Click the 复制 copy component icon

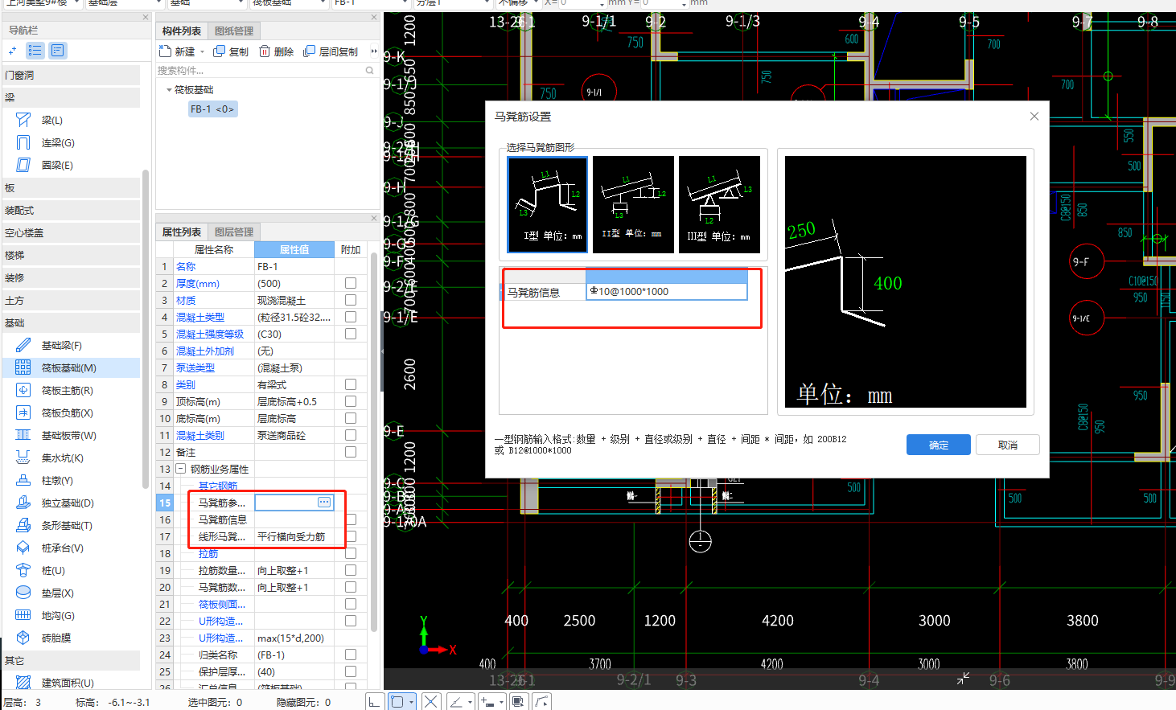219,51
